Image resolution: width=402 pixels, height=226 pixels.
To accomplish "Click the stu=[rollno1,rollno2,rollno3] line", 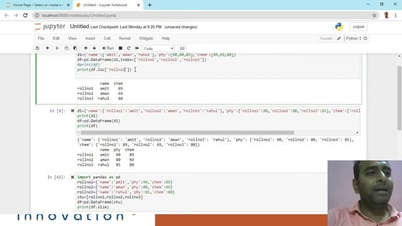I will pos(110,197).
